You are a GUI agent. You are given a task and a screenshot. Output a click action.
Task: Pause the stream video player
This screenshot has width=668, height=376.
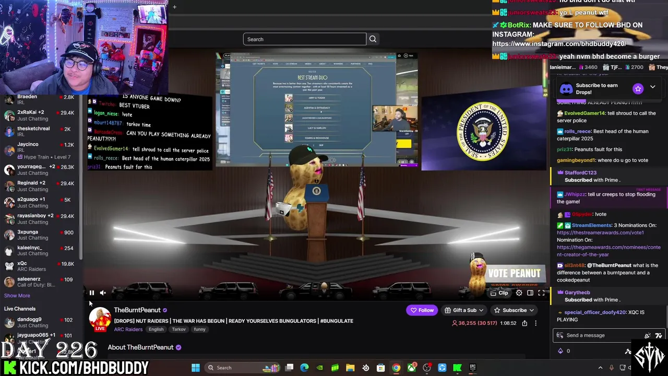tap(92, 293)
